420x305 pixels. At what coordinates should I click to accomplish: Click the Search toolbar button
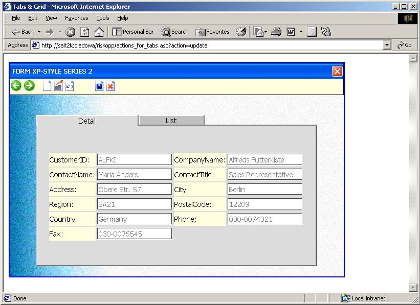(174, 32)
